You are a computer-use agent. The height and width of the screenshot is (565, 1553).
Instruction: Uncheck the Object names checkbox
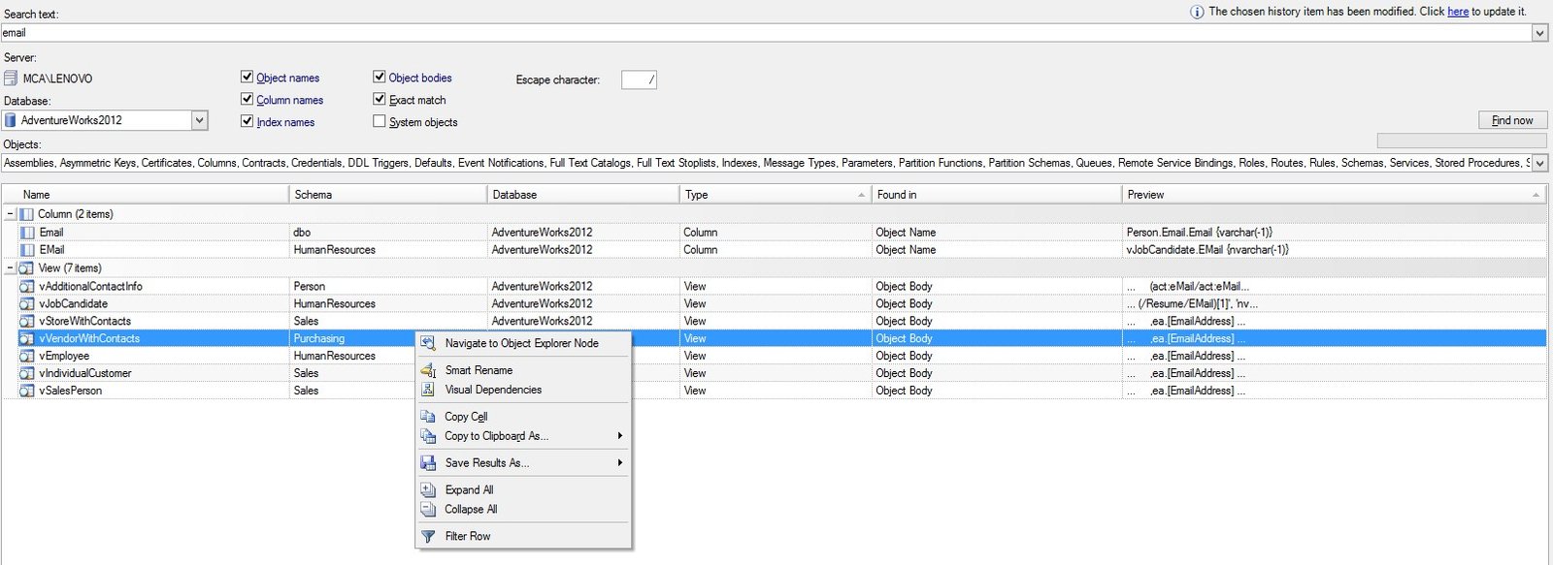pos(247,77)
